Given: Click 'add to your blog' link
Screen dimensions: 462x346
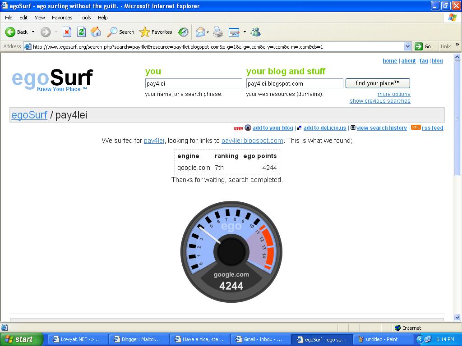Looking at the screenshot, I should pyautogui.click(x=273, y=127).
